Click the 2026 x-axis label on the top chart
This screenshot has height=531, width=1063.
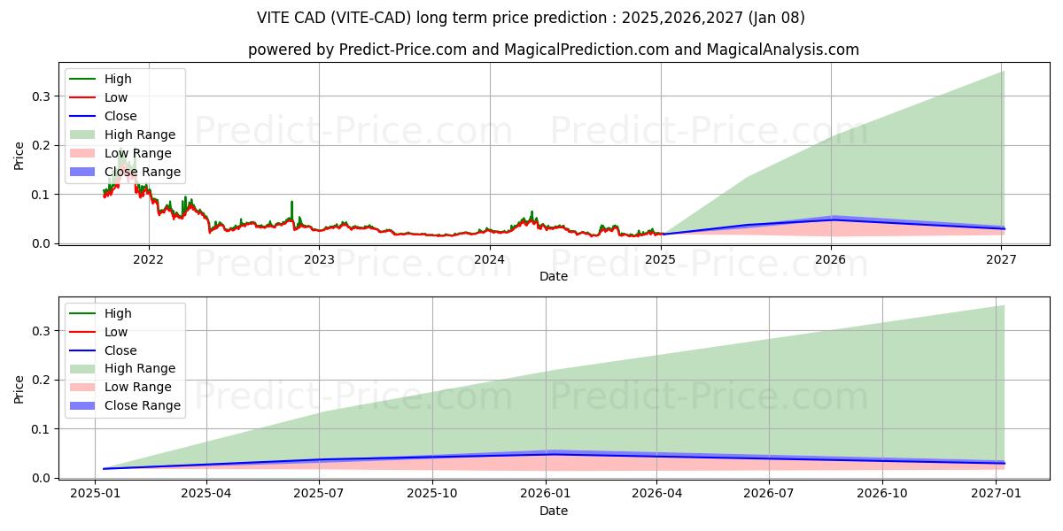(831, 259)
